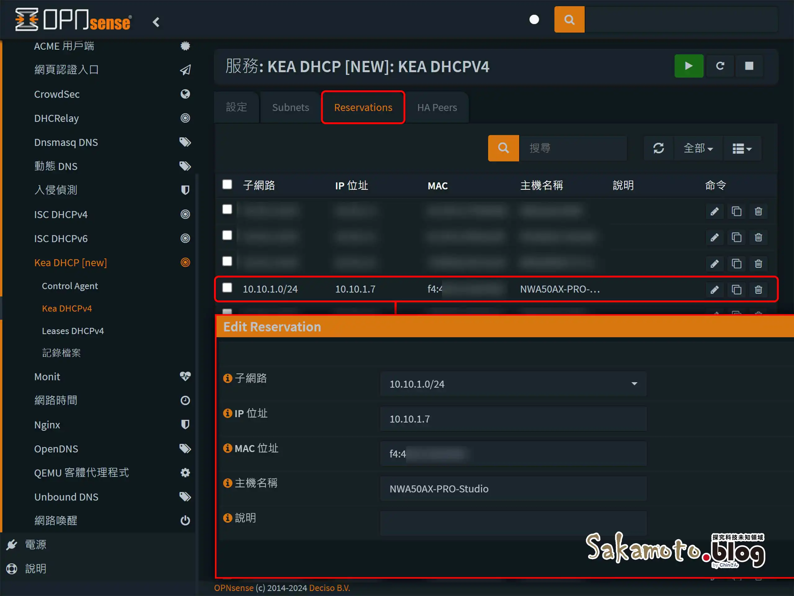Open the column visibility dropdown
This screenshot has width=794, height=596.
742,148
